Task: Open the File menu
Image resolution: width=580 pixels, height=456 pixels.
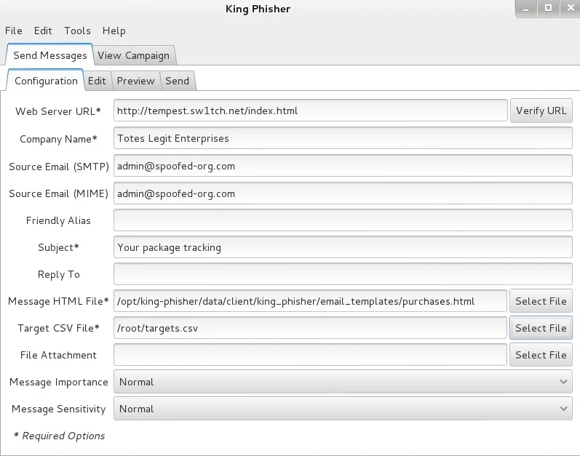Action: 14,31
